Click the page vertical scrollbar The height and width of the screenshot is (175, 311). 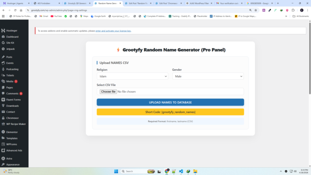[310, 58]
